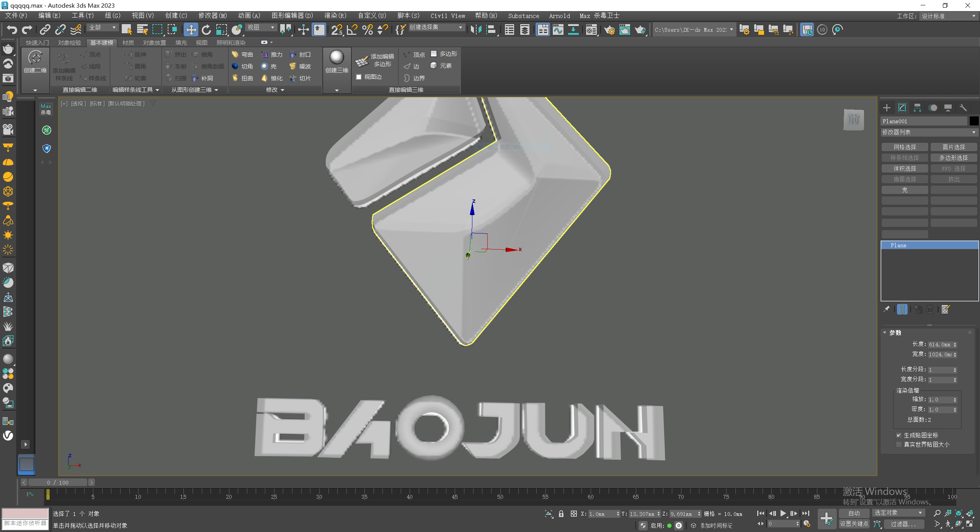Screen dimensions: 980x532
Task: Open the 创建选择集 combo box
Action: [436, 27]
